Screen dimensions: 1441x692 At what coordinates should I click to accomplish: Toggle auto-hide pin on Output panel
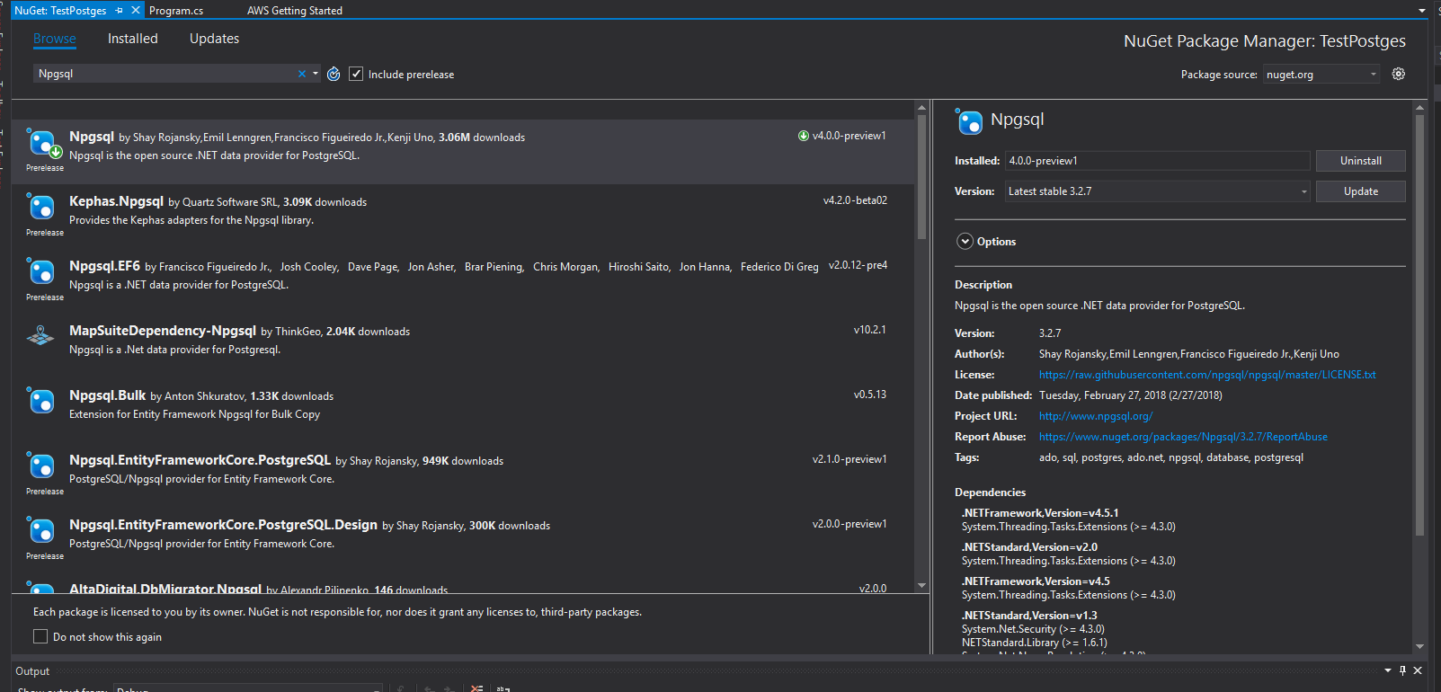[x=1402, y=670]
